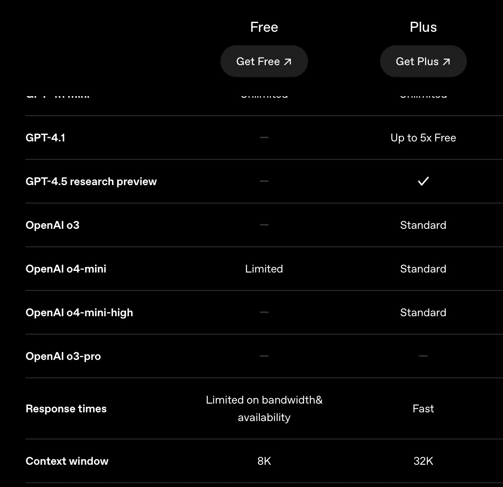Viewport: 503px width, 487px height.
Task: Click the GPT-4.5 research preview checkmark
Action: tap(423, 182)
